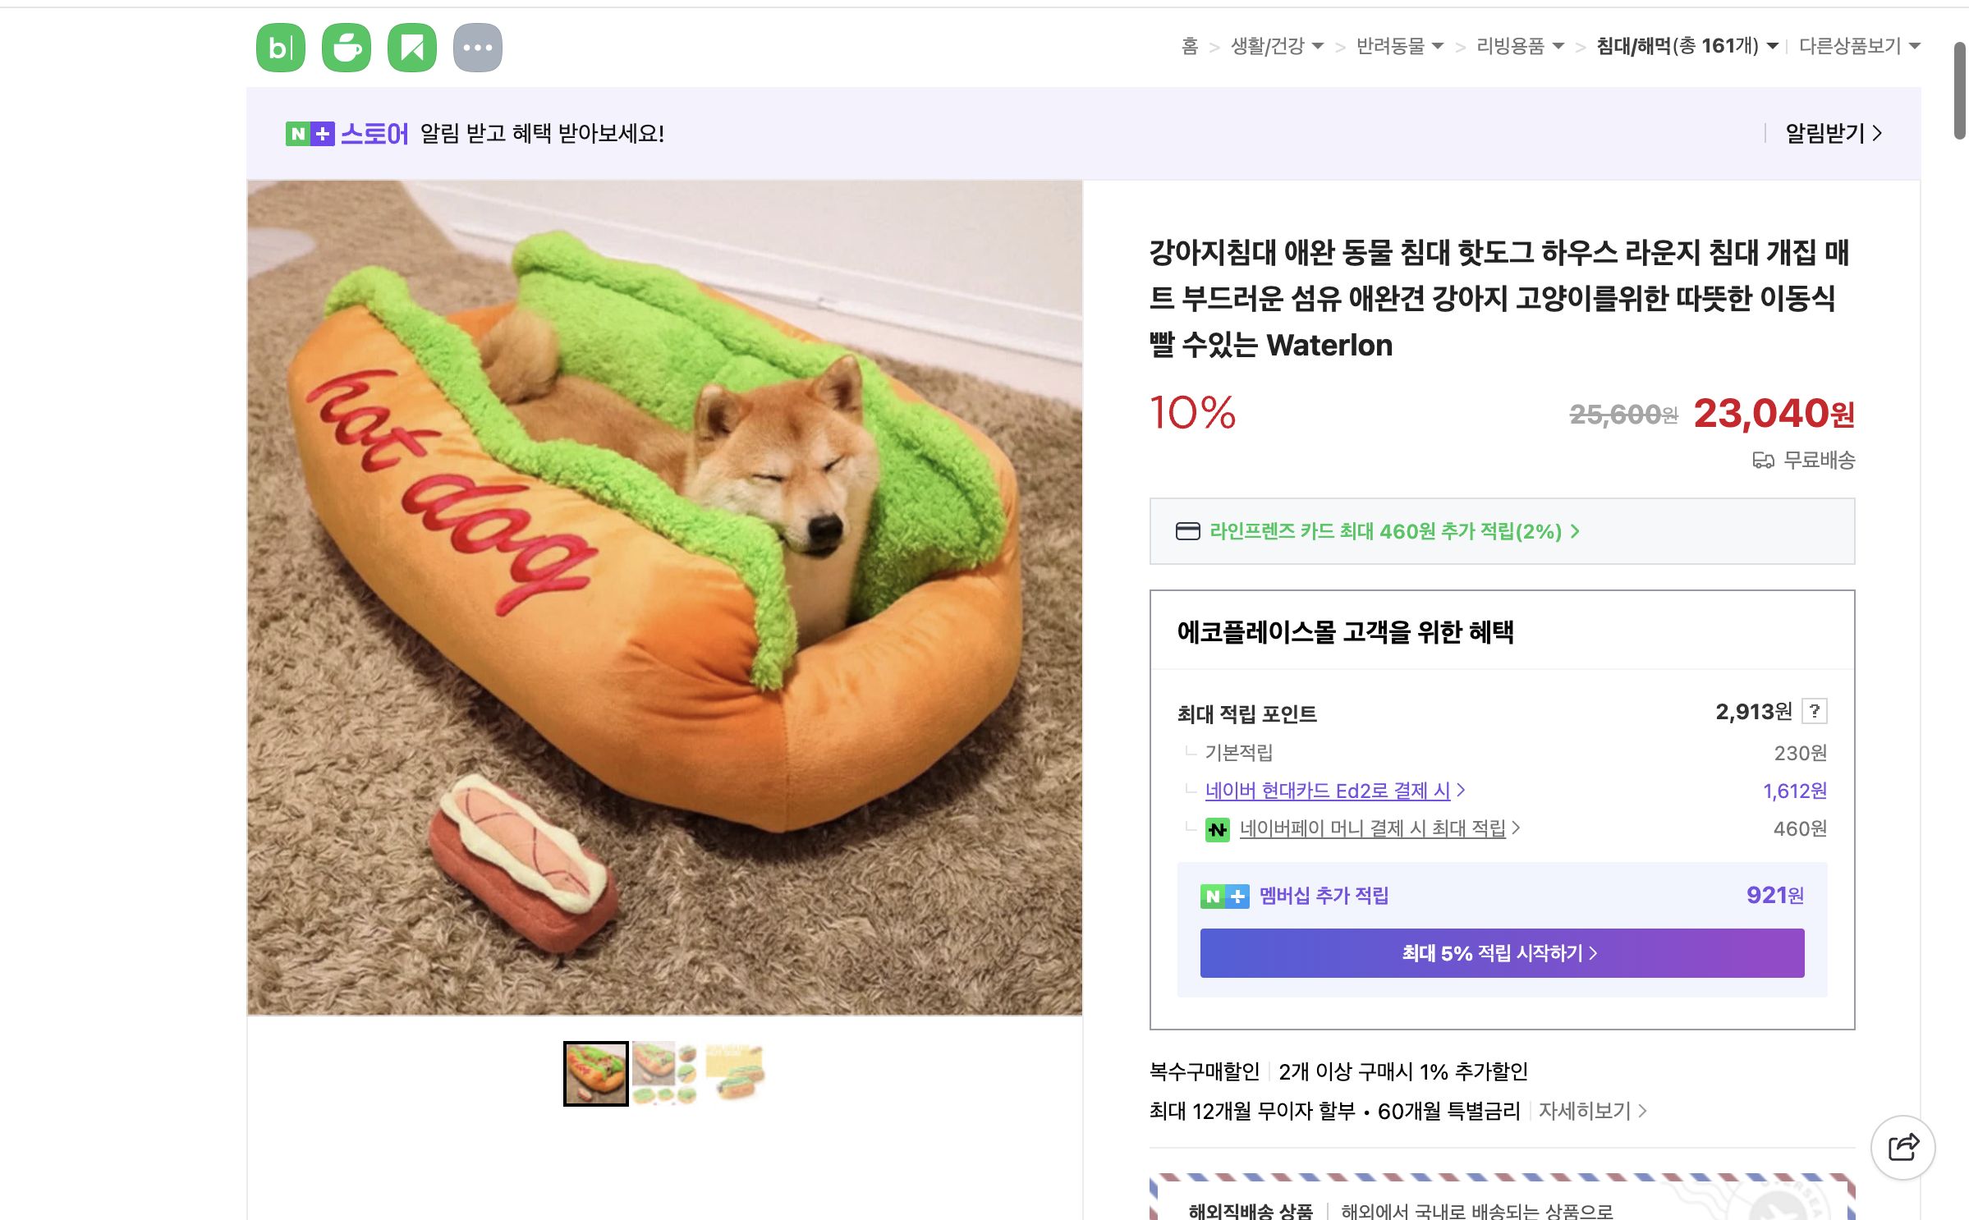Click the card icon in the 라인프렌즈 banner

(1190, 531)
